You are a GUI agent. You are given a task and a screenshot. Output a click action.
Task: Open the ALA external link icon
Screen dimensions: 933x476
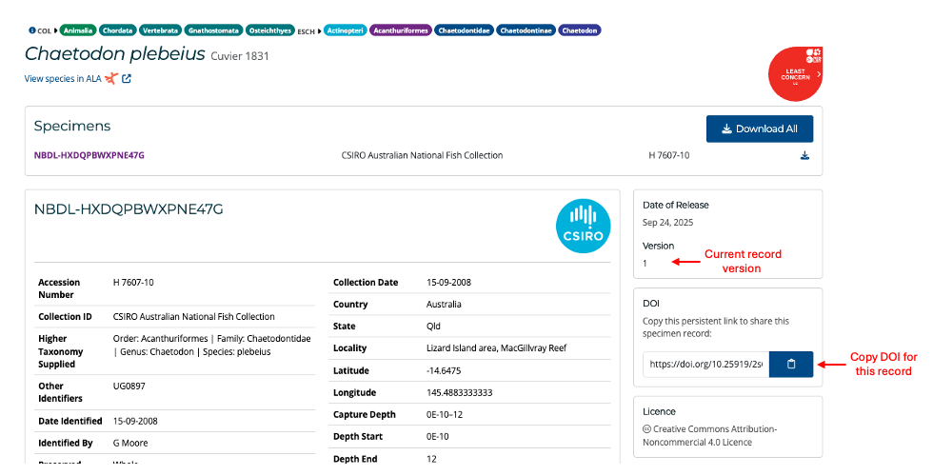pos(127,79)
